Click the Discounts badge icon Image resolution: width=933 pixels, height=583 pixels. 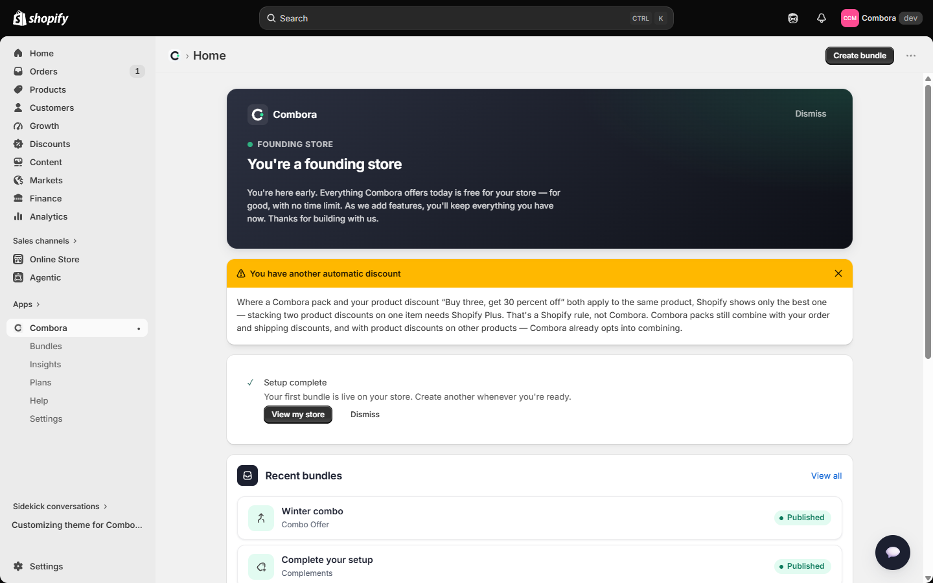(18, 144)
